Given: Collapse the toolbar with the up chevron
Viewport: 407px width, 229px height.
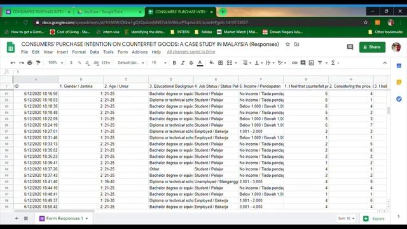Looking at the screenshot, I should tap(385, 63).
